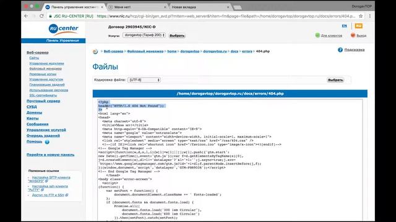The image size is (396, 222).
Task: Click the Выход logout link
Action: coord(361,36)
